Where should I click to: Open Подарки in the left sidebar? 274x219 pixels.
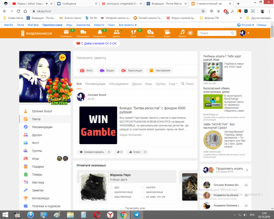45,166
